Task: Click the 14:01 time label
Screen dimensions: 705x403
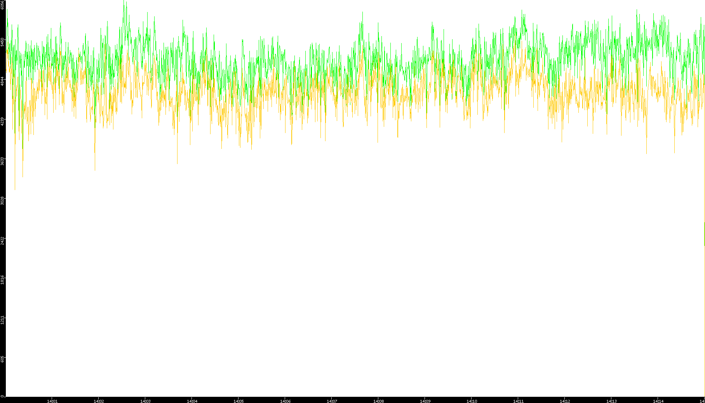Action: tap(52, 401)
